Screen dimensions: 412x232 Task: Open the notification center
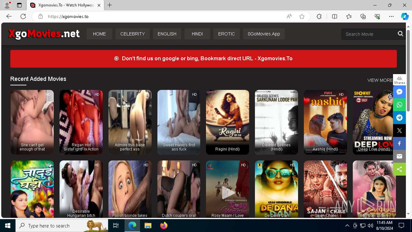pos(401,226)
